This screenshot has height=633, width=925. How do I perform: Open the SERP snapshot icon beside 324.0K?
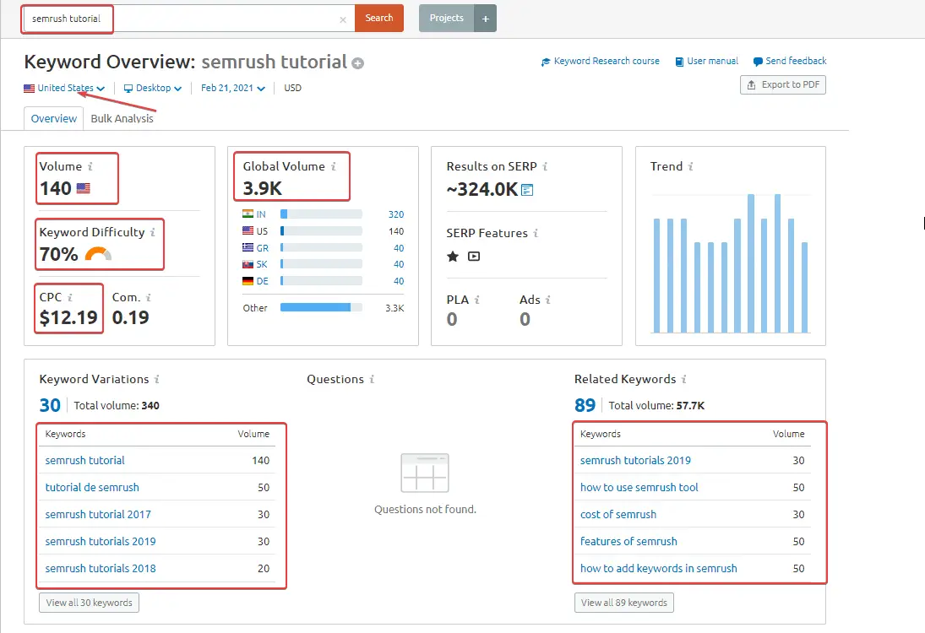point(527,190)
